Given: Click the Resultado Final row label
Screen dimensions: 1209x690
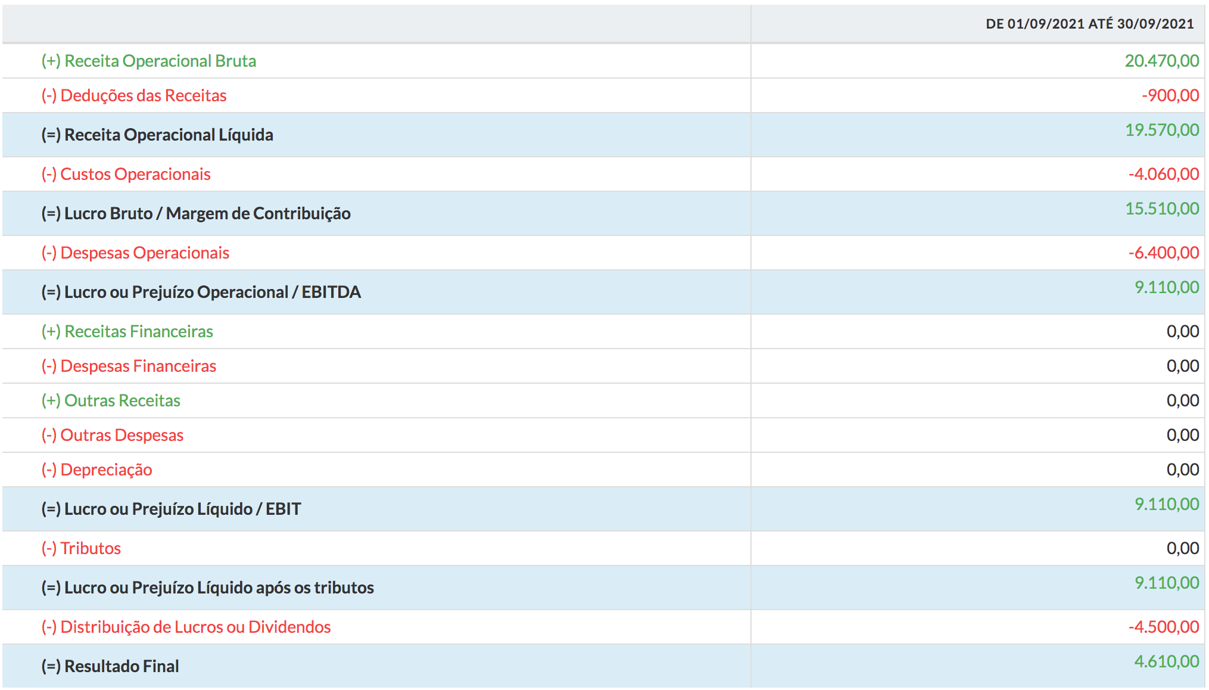Looking at the screenshot, I should click(110, 666).
